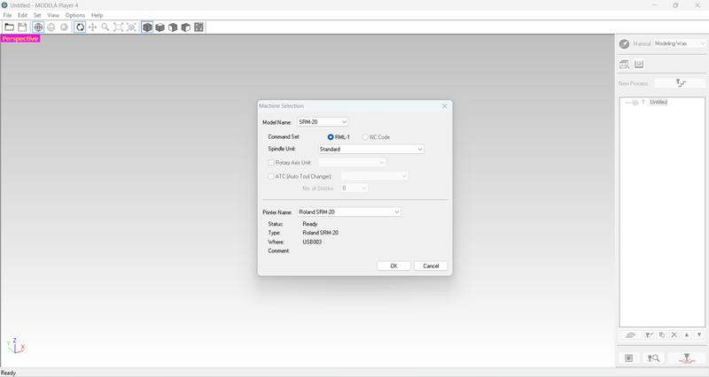Viewport: 709px width, 377px height.
Task: Click the XYZ axis indicator
Action: [x=15, y=345]
